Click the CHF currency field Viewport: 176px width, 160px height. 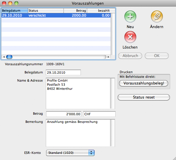click(x=99, y=114)
